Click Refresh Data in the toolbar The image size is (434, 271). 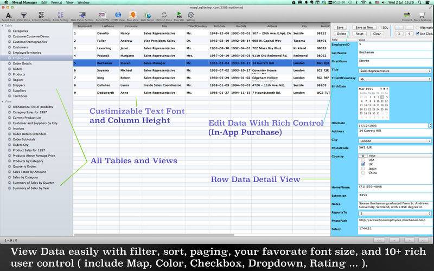tap(164, 16)
